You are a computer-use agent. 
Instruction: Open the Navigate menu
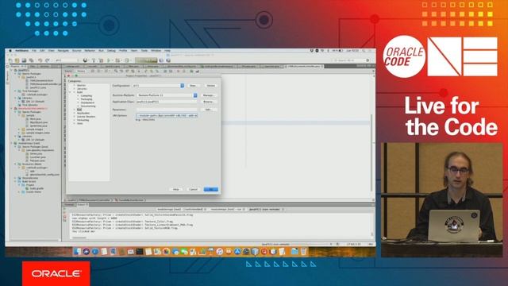63,51
